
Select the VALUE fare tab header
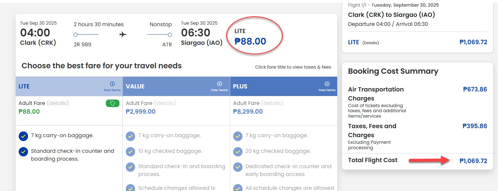click(x=135, y=87)
